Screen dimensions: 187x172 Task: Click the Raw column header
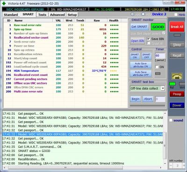pyautogui.click(x=97, y=21)
